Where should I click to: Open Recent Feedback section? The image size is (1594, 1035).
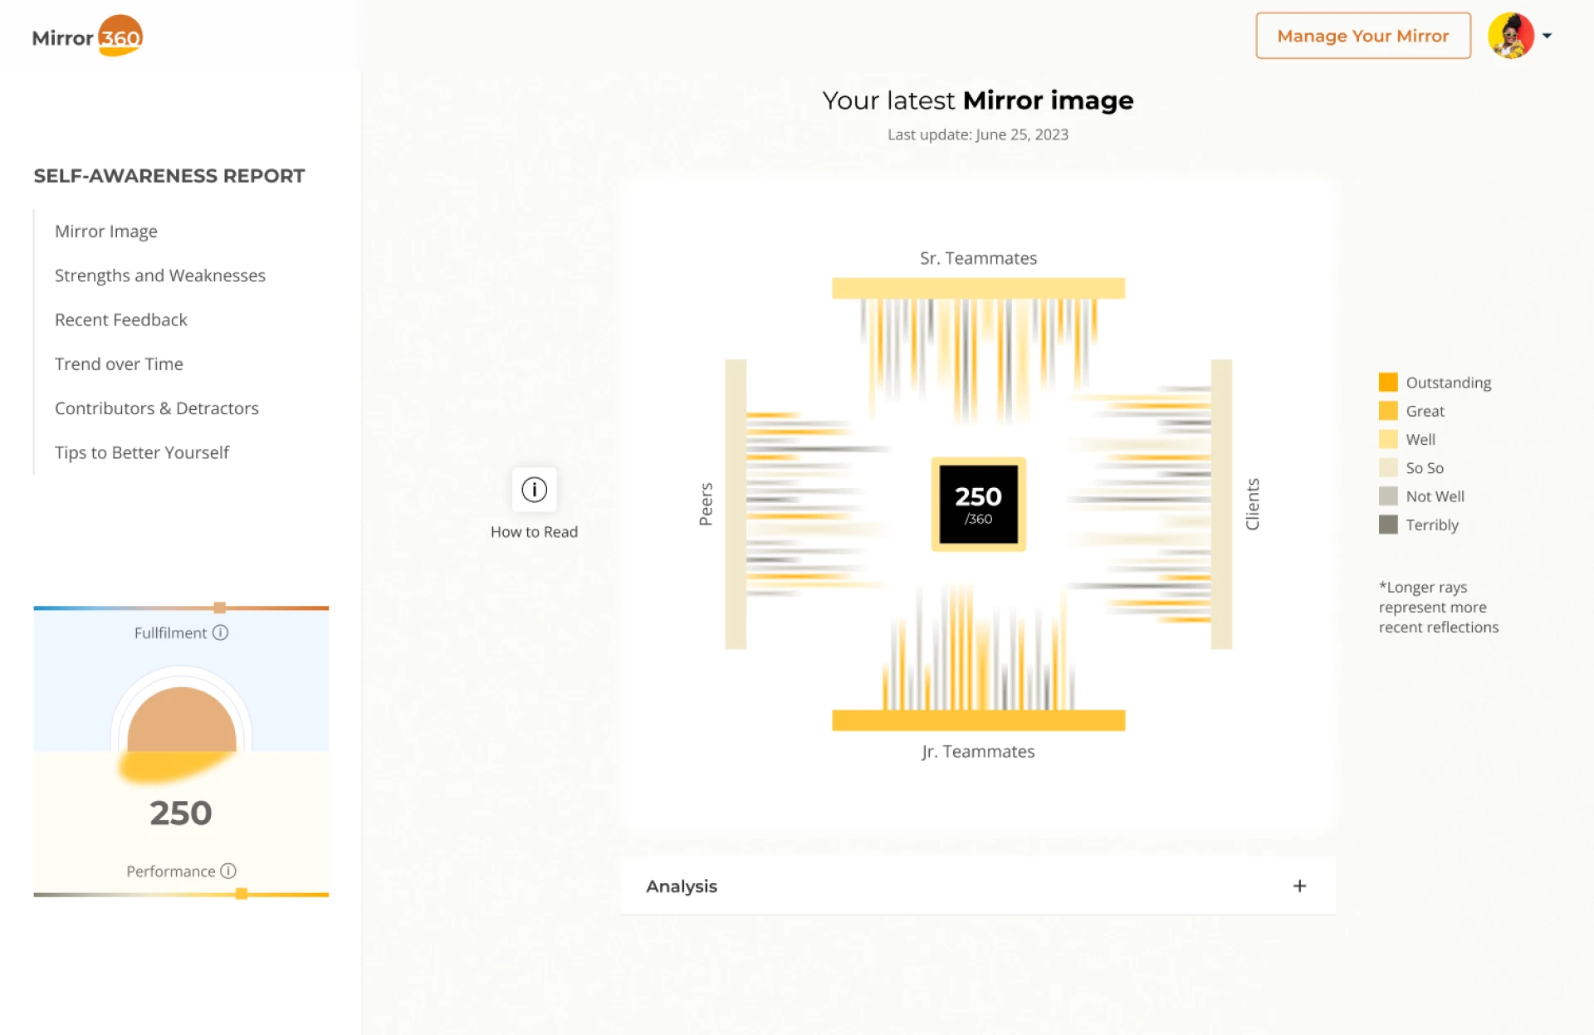pos(120,320)
